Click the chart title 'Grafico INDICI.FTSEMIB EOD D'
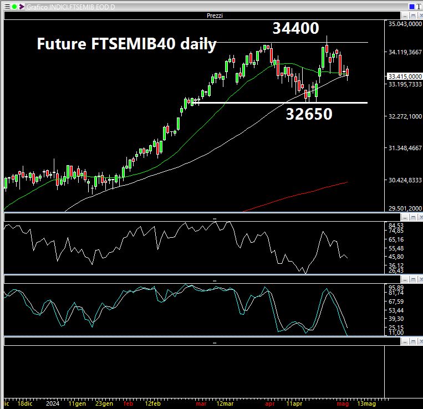 [70, 7]
